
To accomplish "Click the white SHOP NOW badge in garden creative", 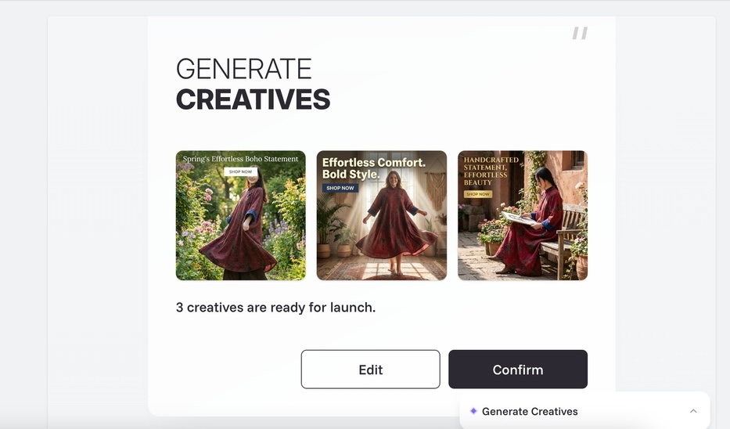I will [x=240, y=171].
